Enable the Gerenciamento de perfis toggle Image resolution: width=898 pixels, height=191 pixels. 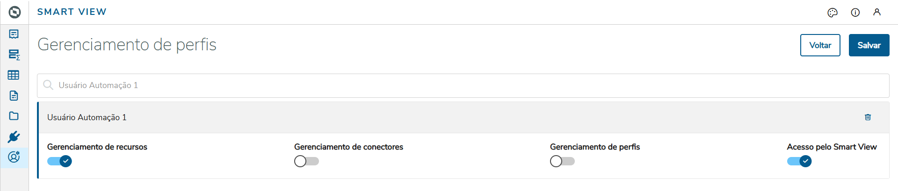click(562, 161)
